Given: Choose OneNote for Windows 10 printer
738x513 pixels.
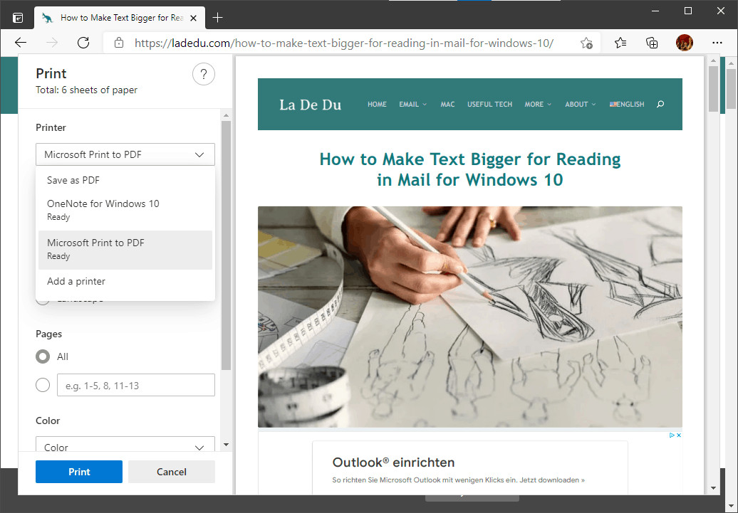Looking at the screenshot, I should [125, 210].
